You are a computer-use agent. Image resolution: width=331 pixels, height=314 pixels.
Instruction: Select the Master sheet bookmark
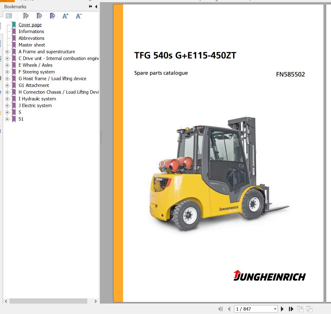tap(32, 45)
